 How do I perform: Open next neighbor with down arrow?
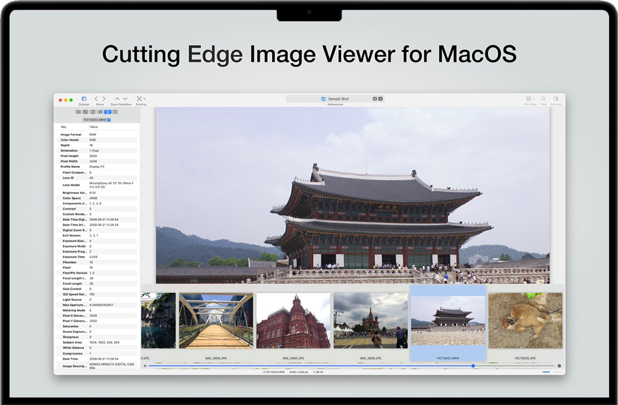[x=125, y=99]
